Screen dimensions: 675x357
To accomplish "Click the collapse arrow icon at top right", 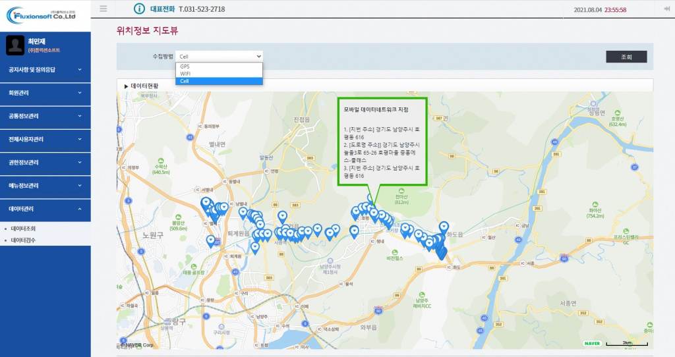I will click(666, 9).
